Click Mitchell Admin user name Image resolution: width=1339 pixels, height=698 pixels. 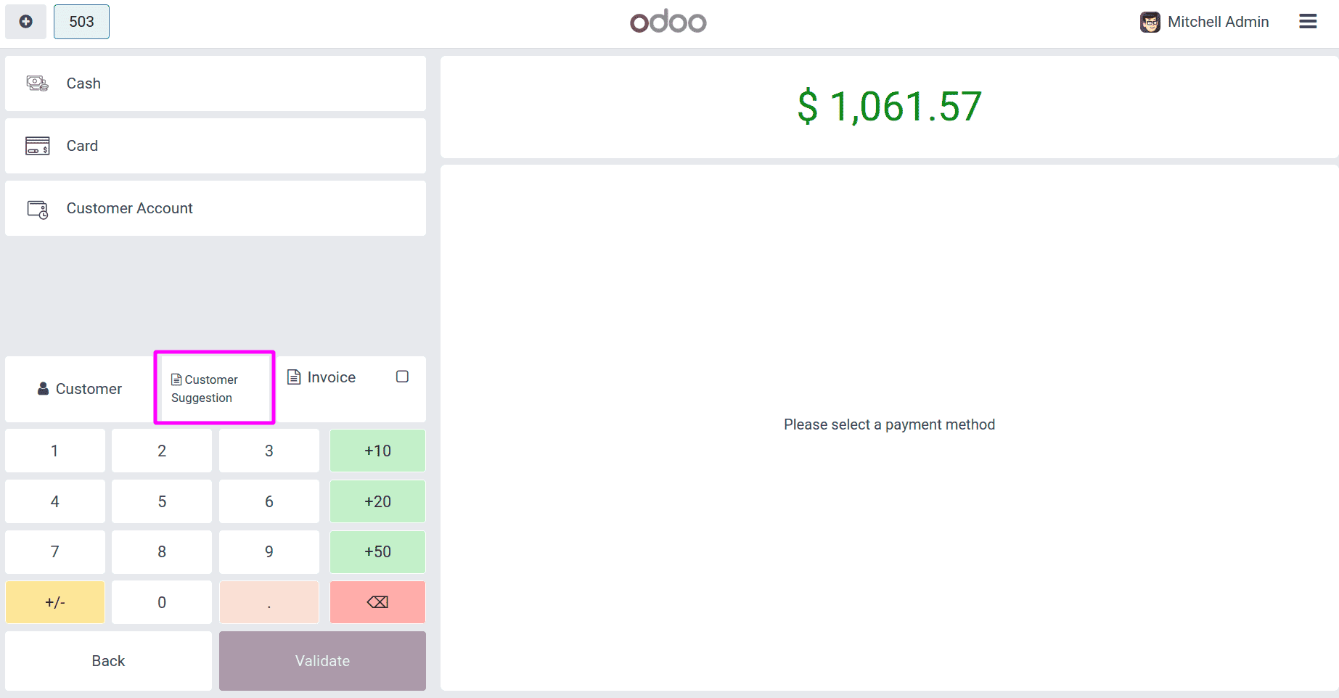coord(1218,22)
